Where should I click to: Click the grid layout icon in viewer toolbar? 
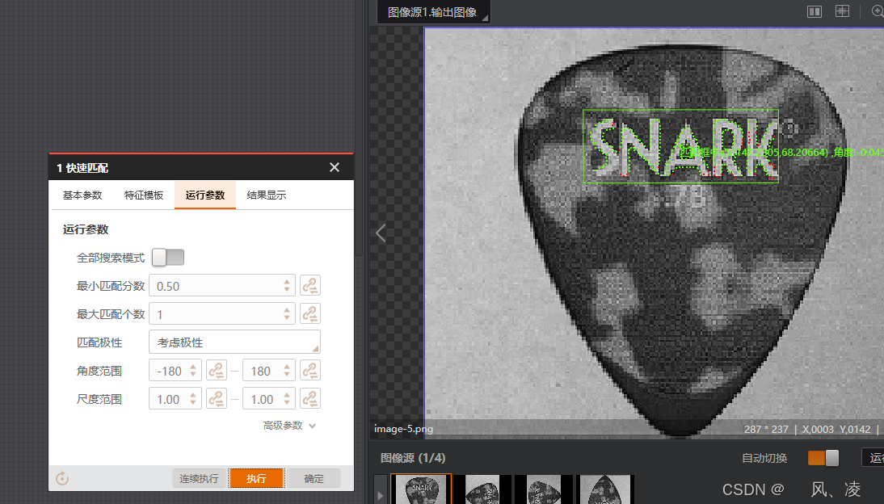pos(842,11)
